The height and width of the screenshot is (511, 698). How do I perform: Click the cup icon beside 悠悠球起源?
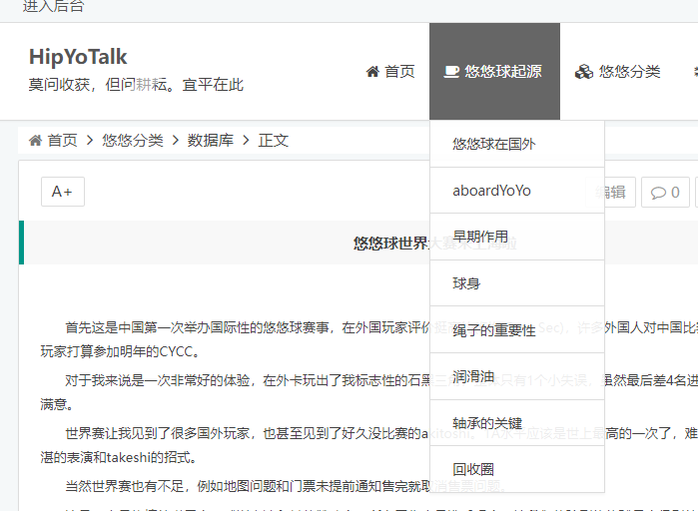pos(451,72)
